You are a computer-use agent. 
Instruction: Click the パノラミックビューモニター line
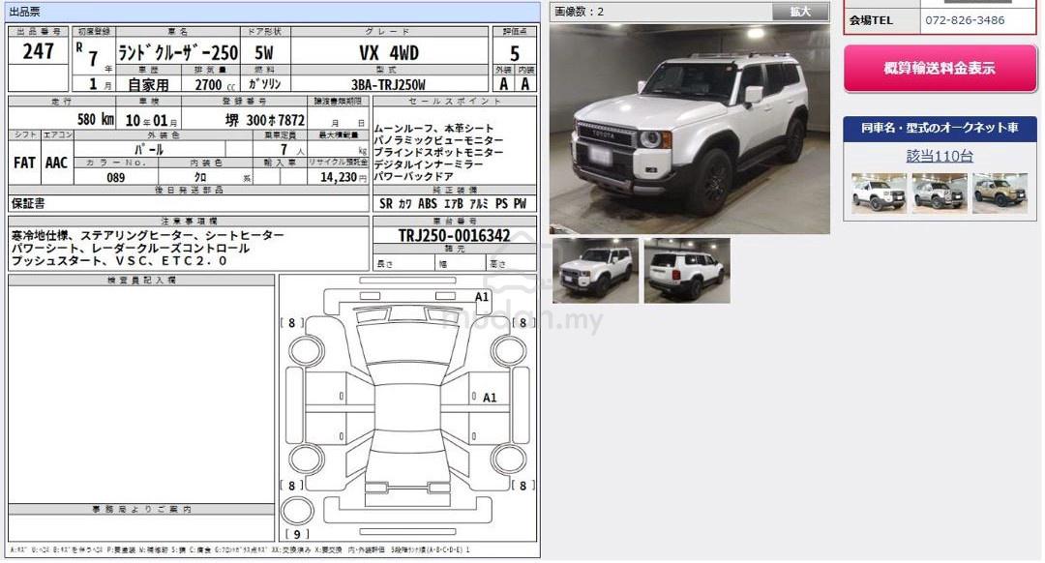pos(438,140)
